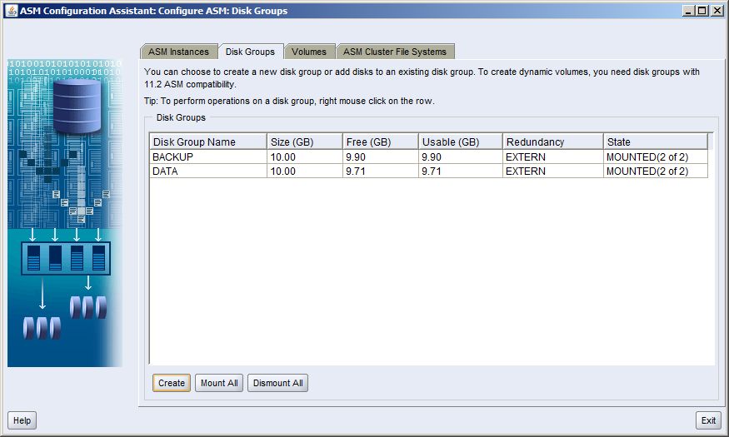The width and height of the screenshot is (729, 437).
Task: Switch to the ASM Instances tab
Action: pyautogui.click(x=178, y=52)
